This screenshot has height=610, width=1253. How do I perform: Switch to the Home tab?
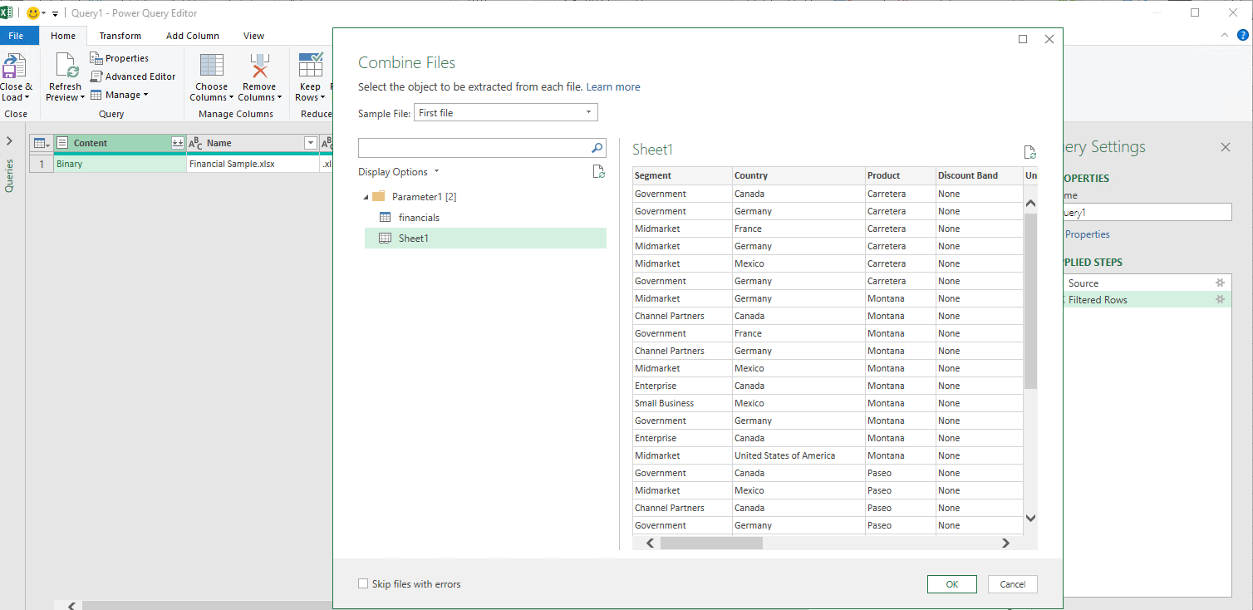tap(63, 36)
